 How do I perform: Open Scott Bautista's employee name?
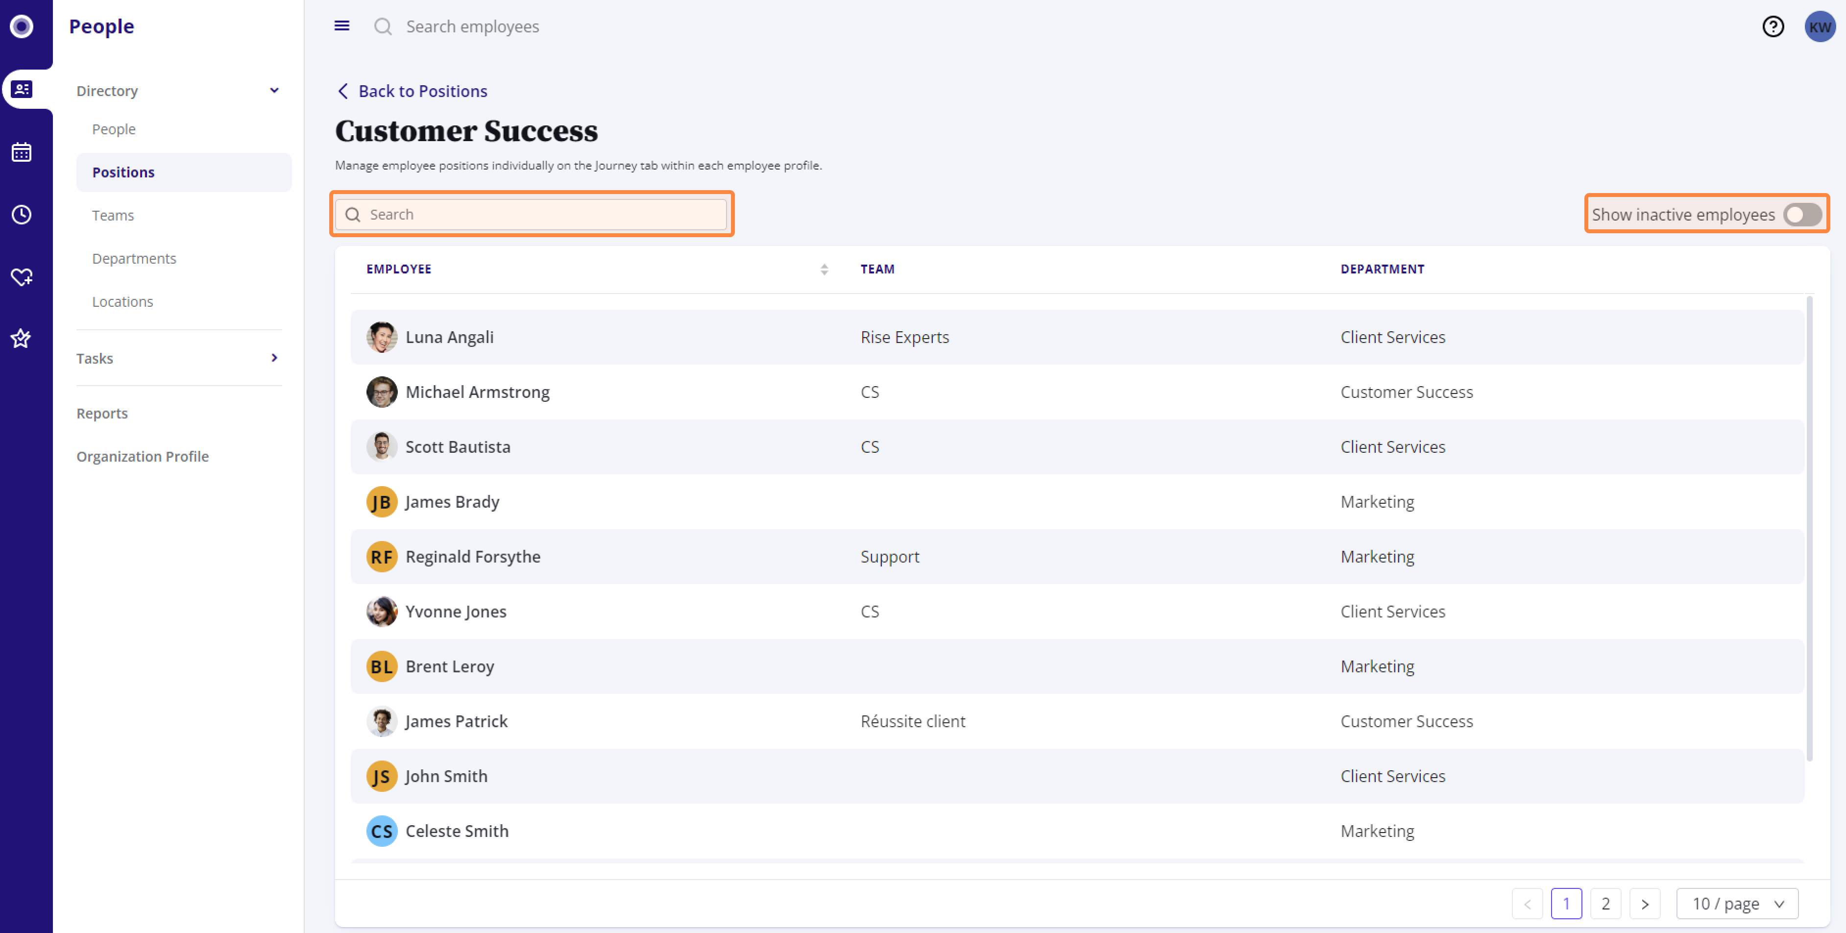point(458,446)
